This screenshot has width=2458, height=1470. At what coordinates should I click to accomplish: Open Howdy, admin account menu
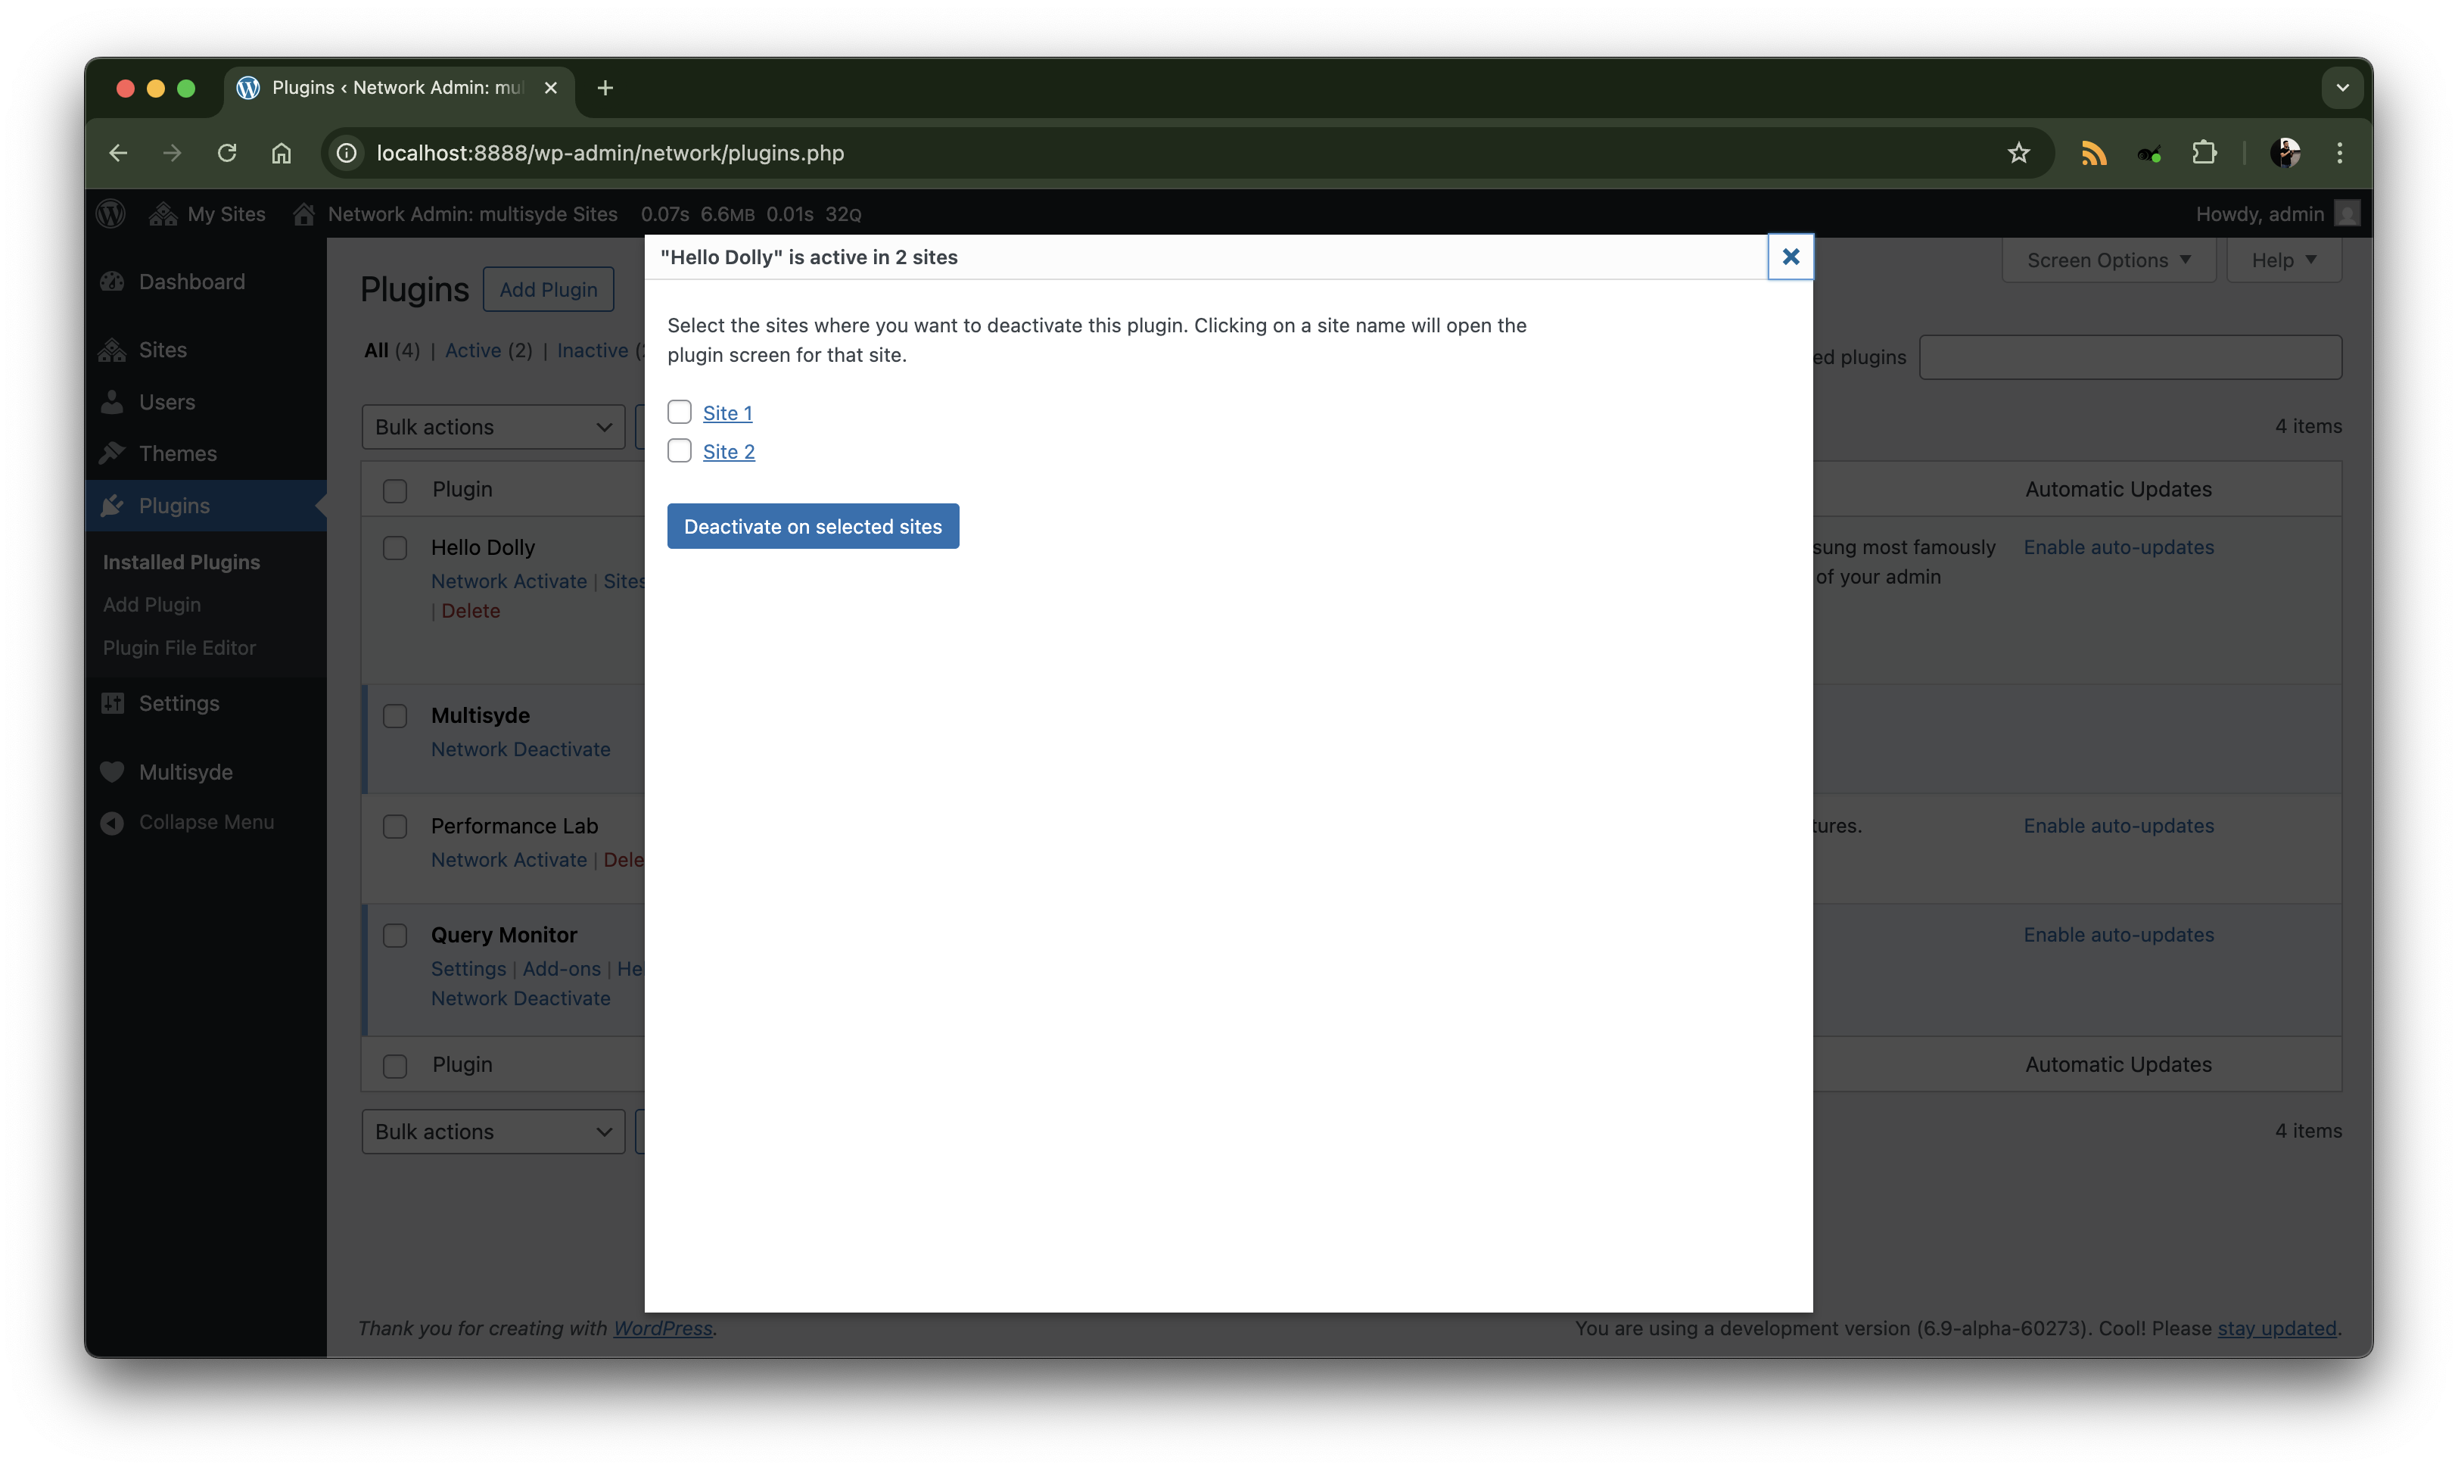(x=2277, y=214)
